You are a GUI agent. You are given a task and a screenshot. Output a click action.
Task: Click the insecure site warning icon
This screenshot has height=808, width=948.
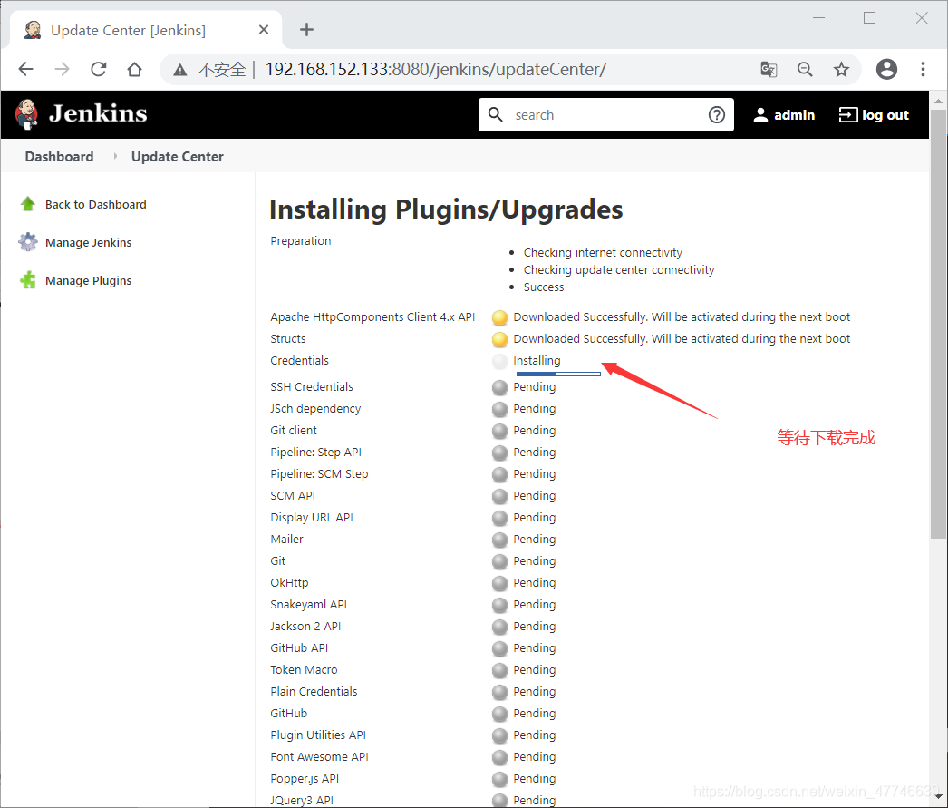pyautogui.click(x=180, y=70)
